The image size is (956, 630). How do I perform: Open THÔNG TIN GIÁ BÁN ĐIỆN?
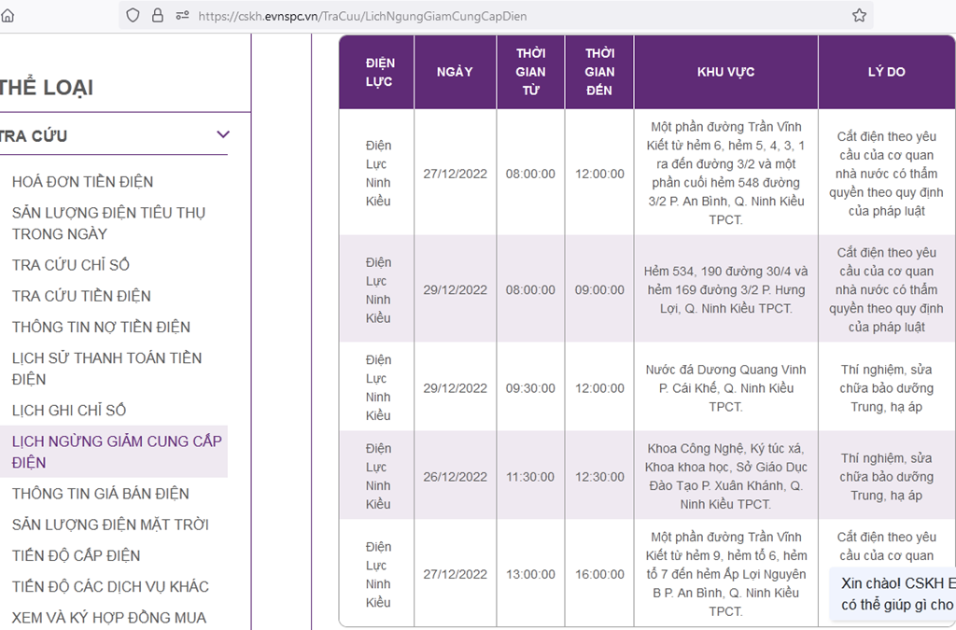100,494
